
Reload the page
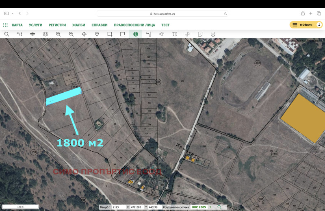(225, 14)
